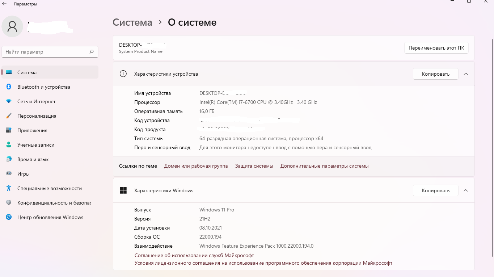Open the Приложения category

pos(50,130)
